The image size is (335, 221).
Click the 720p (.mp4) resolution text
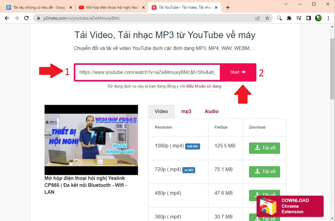click(x=168, y=169)
